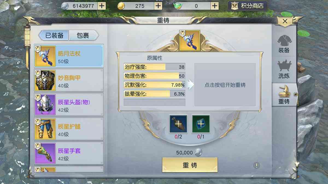Open the 积分商店 points shop
Image resolution: width=328 pixels, height=184 pixels.
tap(248, 6)
